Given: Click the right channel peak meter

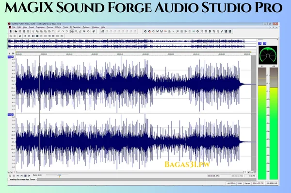Looking at the screenshot, I should [274, 123].
